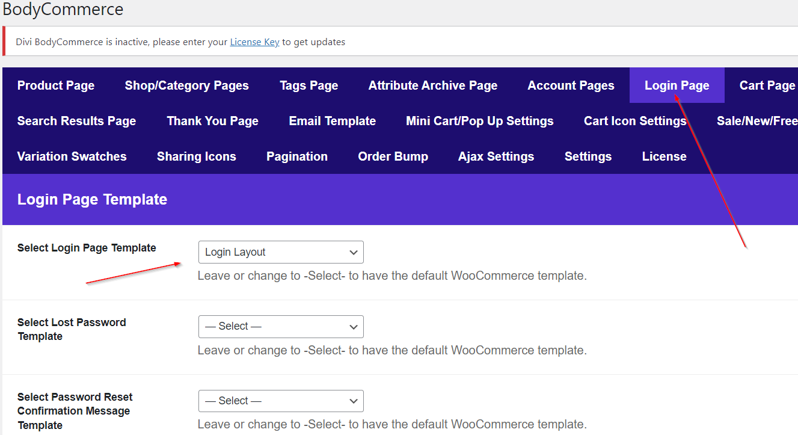Open the Variation Swatches tab
The width and height of the screenshot is (798, 435).
pyautogui.click(x=72, y=156)
